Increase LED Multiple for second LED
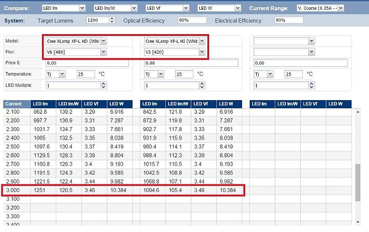Image resolution: width=369 pixels, height=232 pixels. pyautogui.click(x=202, y=83)
